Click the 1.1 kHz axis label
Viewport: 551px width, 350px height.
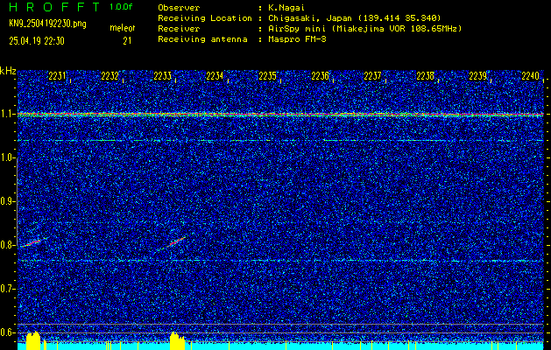pyautogui.click(x=7, y=115)
